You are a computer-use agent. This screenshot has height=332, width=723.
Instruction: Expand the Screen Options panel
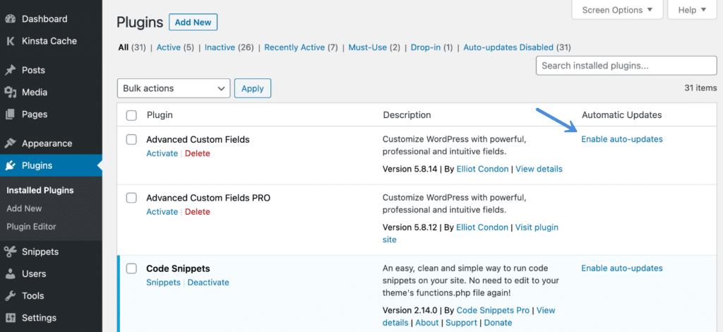click(616, 10)
